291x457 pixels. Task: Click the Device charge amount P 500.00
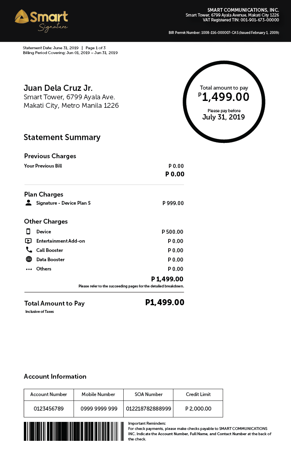(173, 232)
